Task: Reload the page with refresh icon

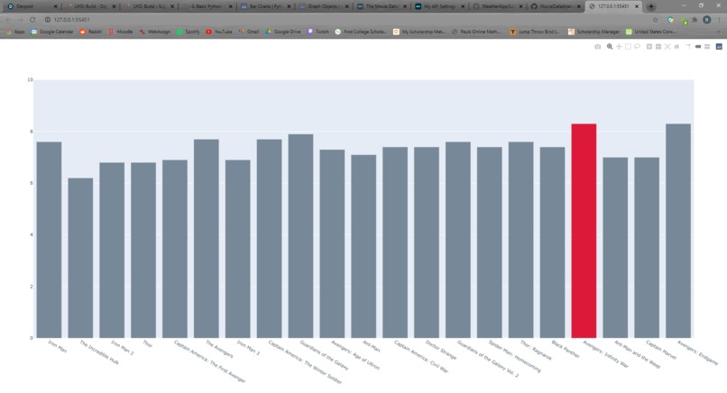Action: pos(32,20)
